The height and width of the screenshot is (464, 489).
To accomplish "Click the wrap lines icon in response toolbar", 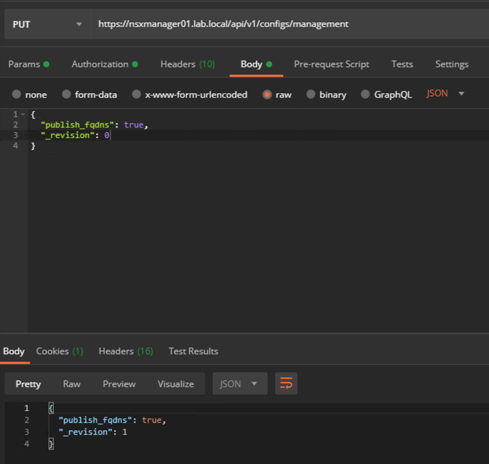I will click(x=286, y=384).
